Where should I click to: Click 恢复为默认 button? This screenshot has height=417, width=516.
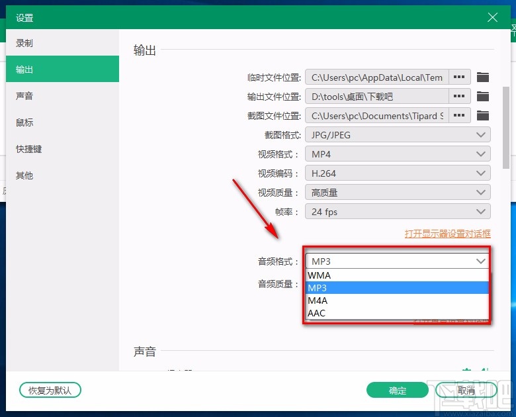50,391
